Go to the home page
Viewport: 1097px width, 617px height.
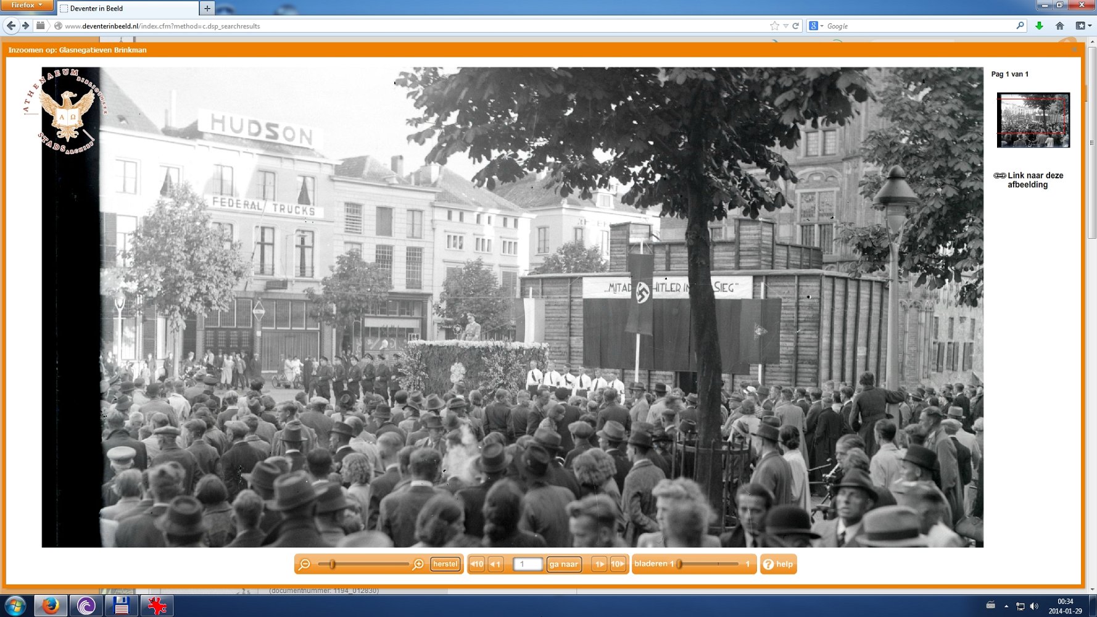click(x=1060, y=26)
